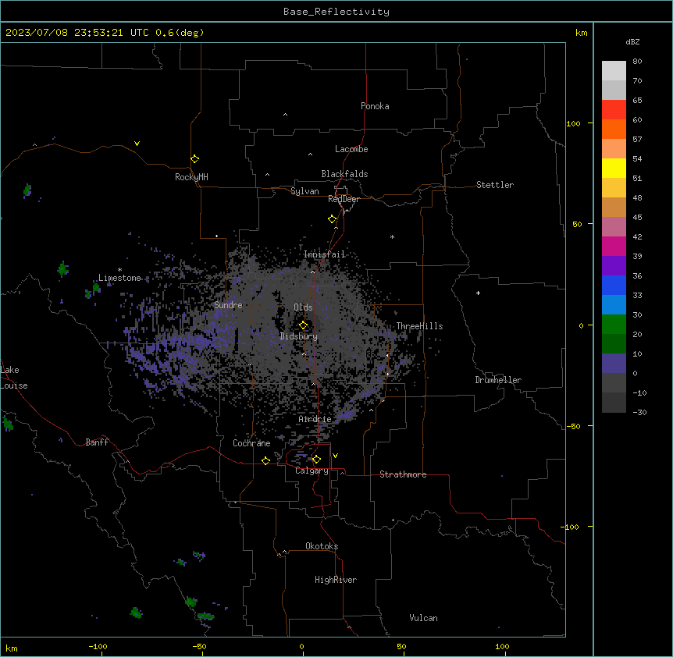Click the yellow diamond between Olds and Didsbury
This screenshot has height=657, width=673.
click(x=304, y=325)
